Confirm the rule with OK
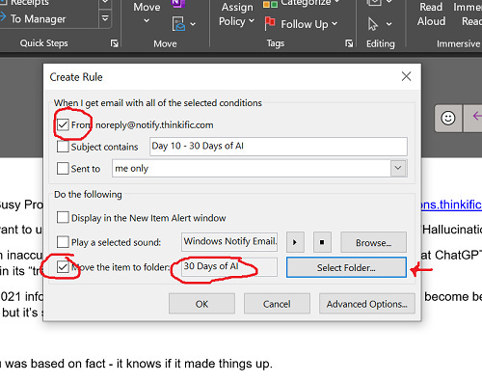This screenshot has width=482, height=382. point(201,304)
